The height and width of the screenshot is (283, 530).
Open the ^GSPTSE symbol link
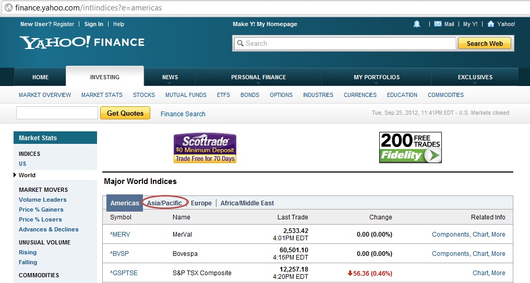pos(124,273)
